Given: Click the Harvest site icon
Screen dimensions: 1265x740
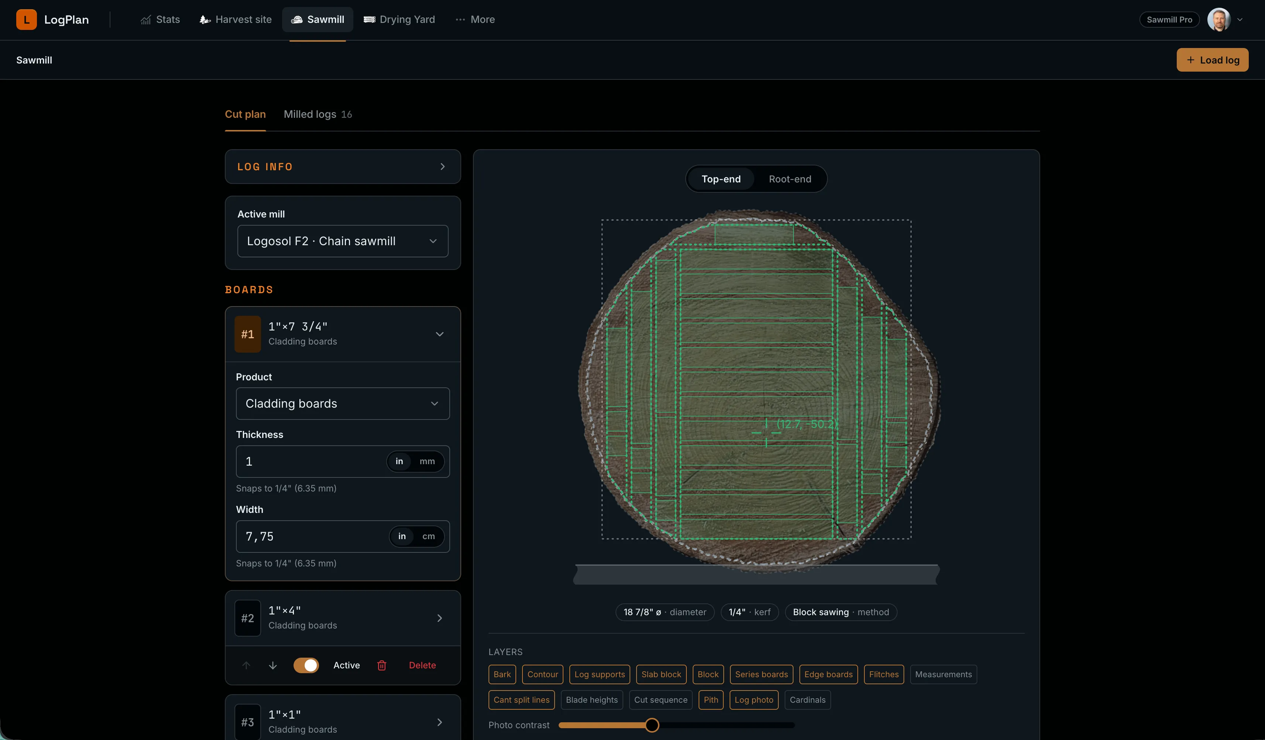Looking at the screenshot, I should point(205,20).
